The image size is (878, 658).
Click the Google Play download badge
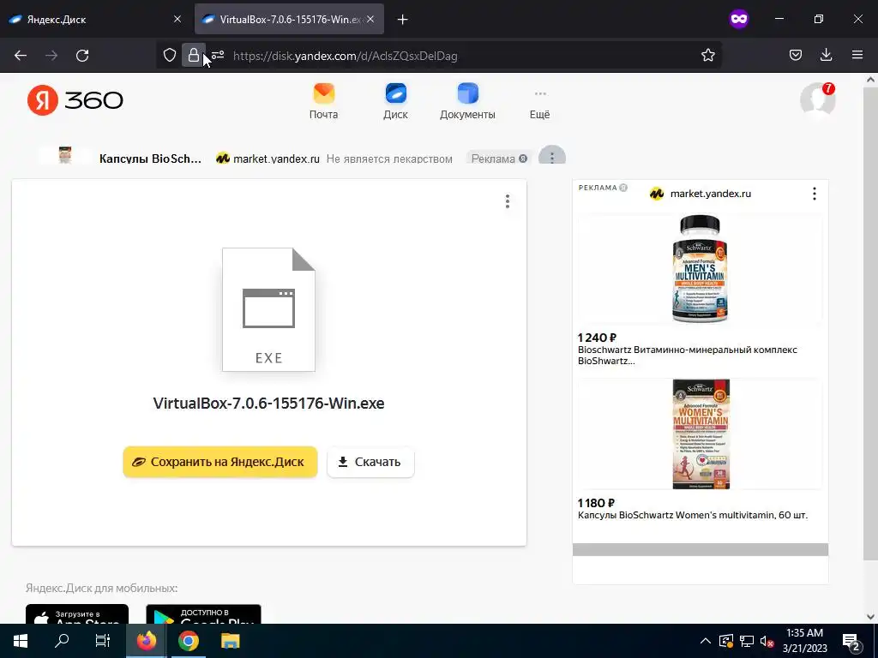tap(203, 613)
